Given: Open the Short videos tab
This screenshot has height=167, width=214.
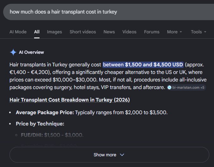Looking at the screenshot, I should coord(83,32).
